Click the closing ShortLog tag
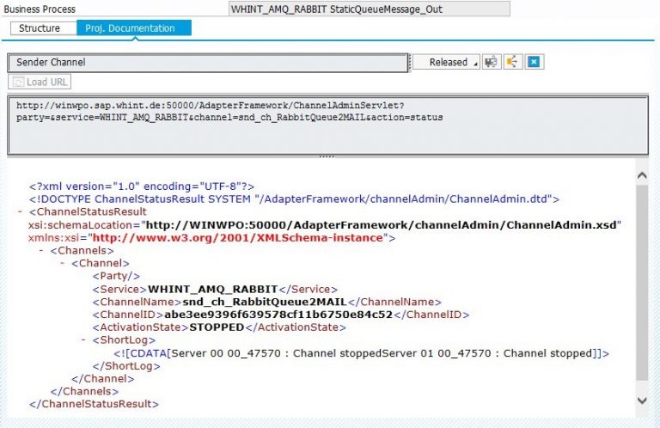The image size is (660, 428). tap(126, 366)
